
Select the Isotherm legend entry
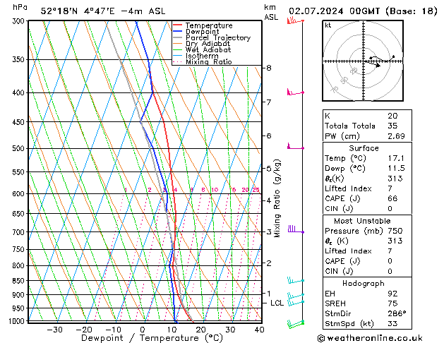point(196,56)
